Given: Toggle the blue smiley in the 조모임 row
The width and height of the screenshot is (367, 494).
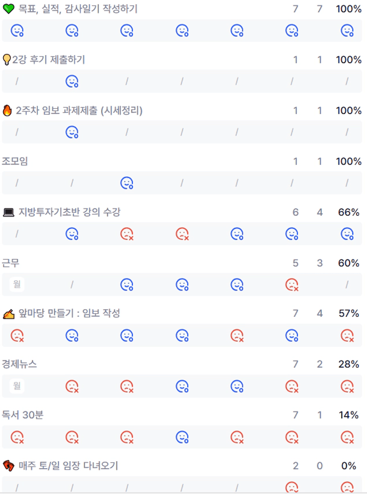Looking at the screenshot, I should (127, 183).
